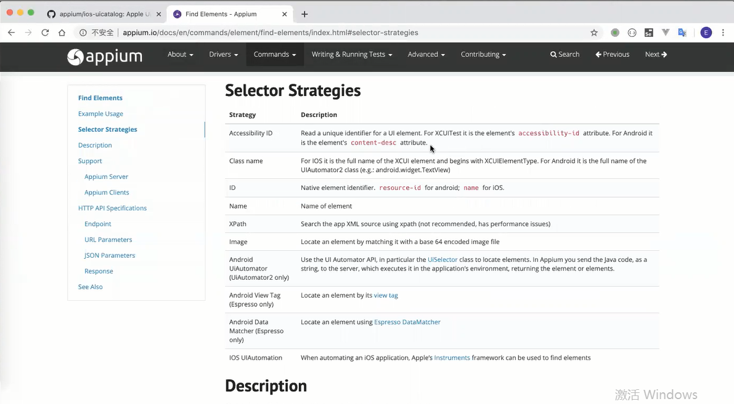Expand the About dropdown menu

pyautogui.click(x=180, y=54)
